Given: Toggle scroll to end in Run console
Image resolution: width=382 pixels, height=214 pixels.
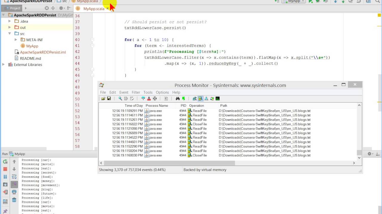Looking at the screenshot, I should pos(14,184).
